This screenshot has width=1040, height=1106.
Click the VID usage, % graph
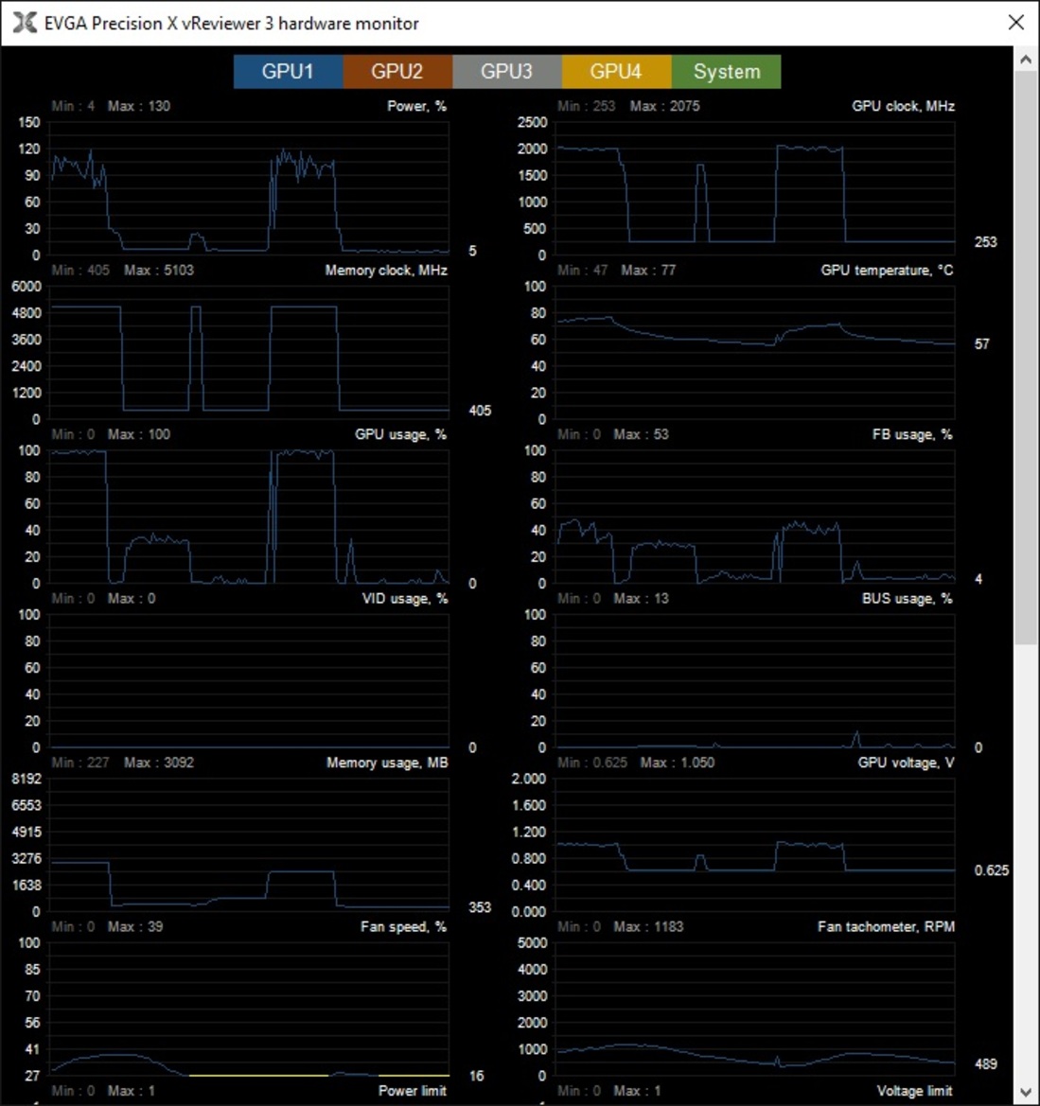pos(250,681)
